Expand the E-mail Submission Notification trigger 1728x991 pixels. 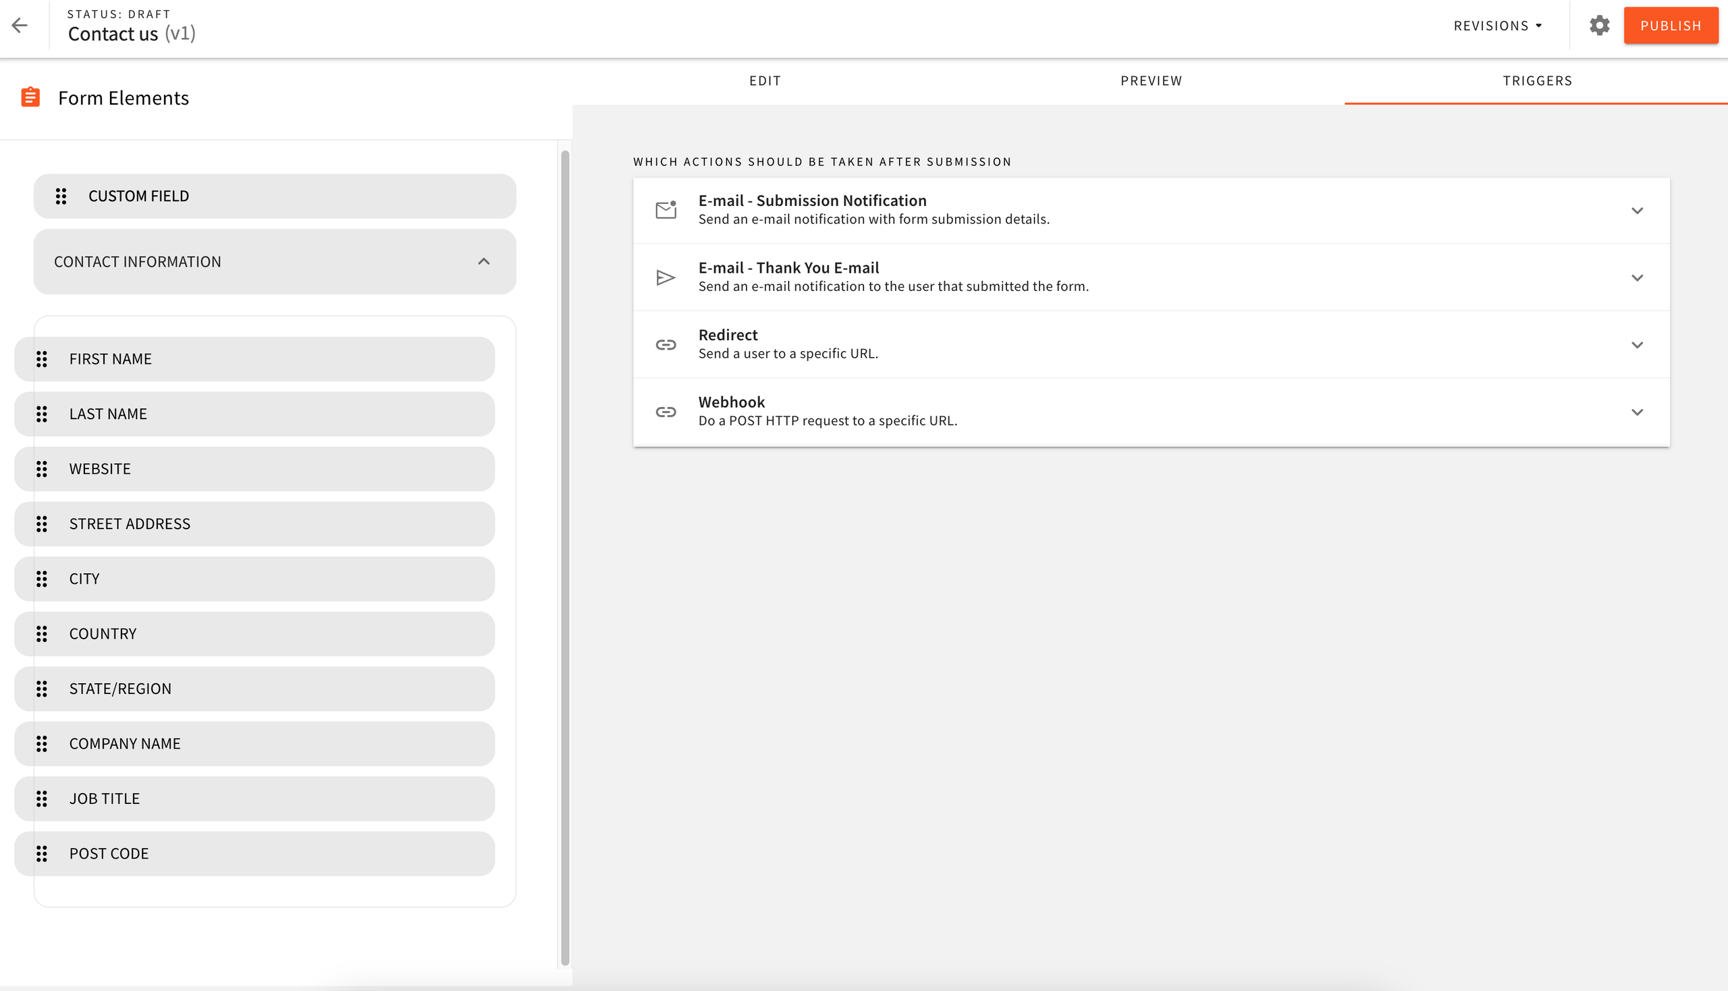tap(1637, 211)
